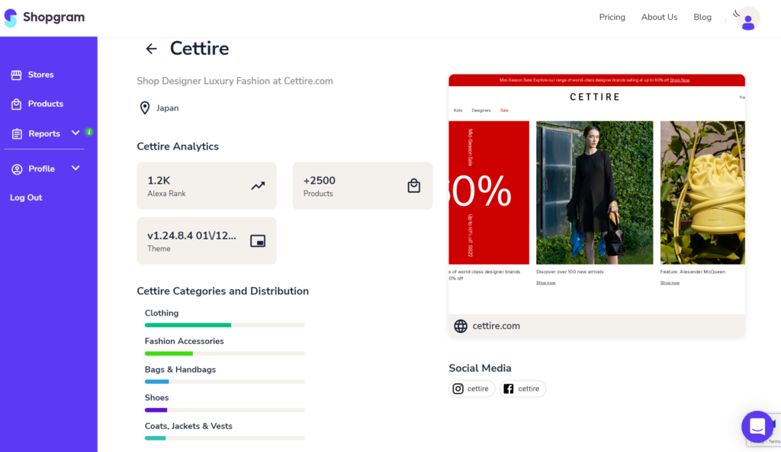Viewport: 781px width, 452px height.
Task: Click the Cettire page title
Action: [x=199, y=49]
